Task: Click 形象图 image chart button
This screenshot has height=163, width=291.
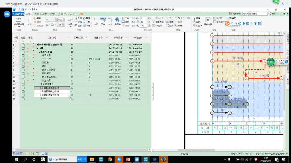Action: pyautogui.click(x=232, y=18)
